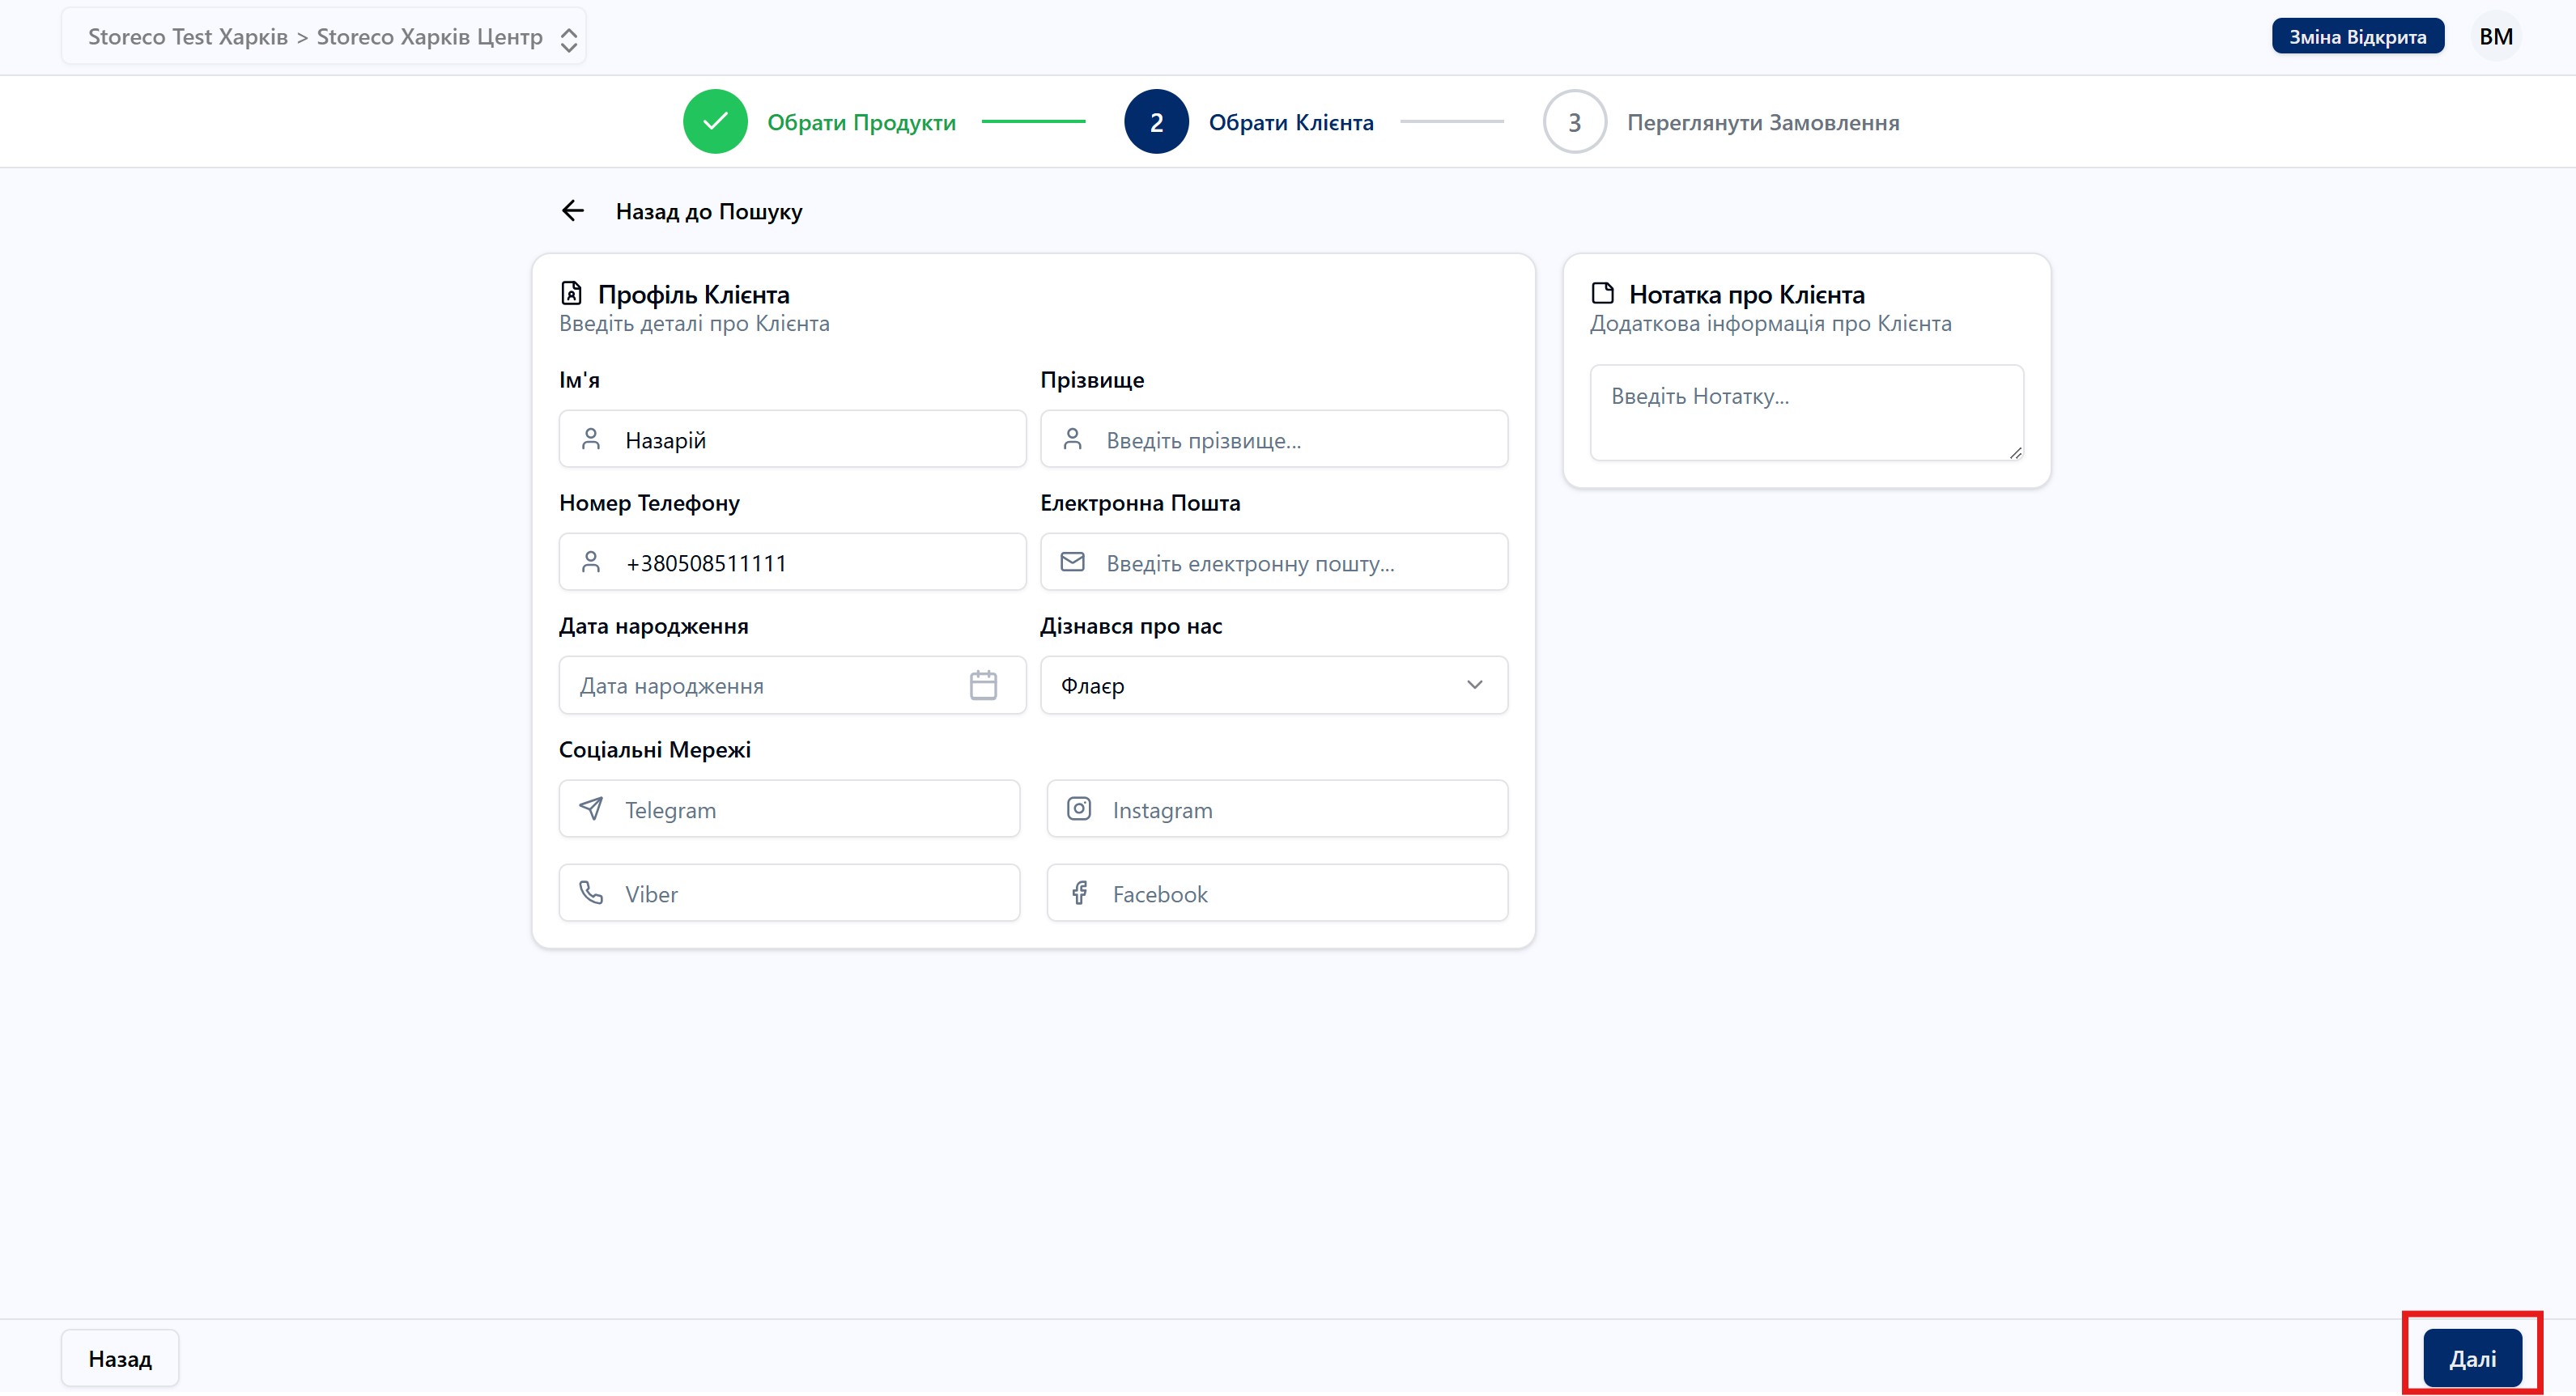Click the Instagram icon

click(1078, 808)
